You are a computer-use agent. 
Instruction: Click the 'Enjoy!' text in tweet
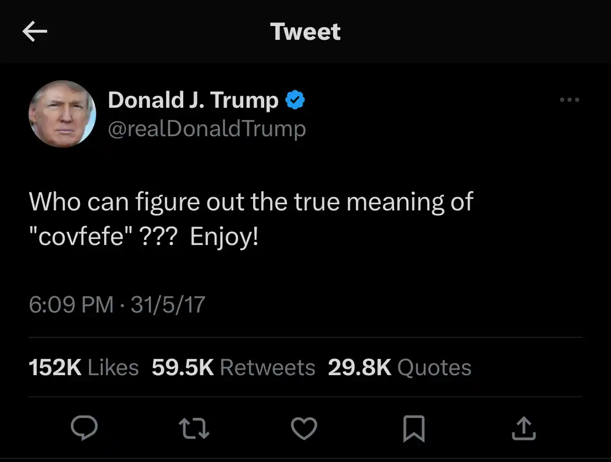point(224,238)
